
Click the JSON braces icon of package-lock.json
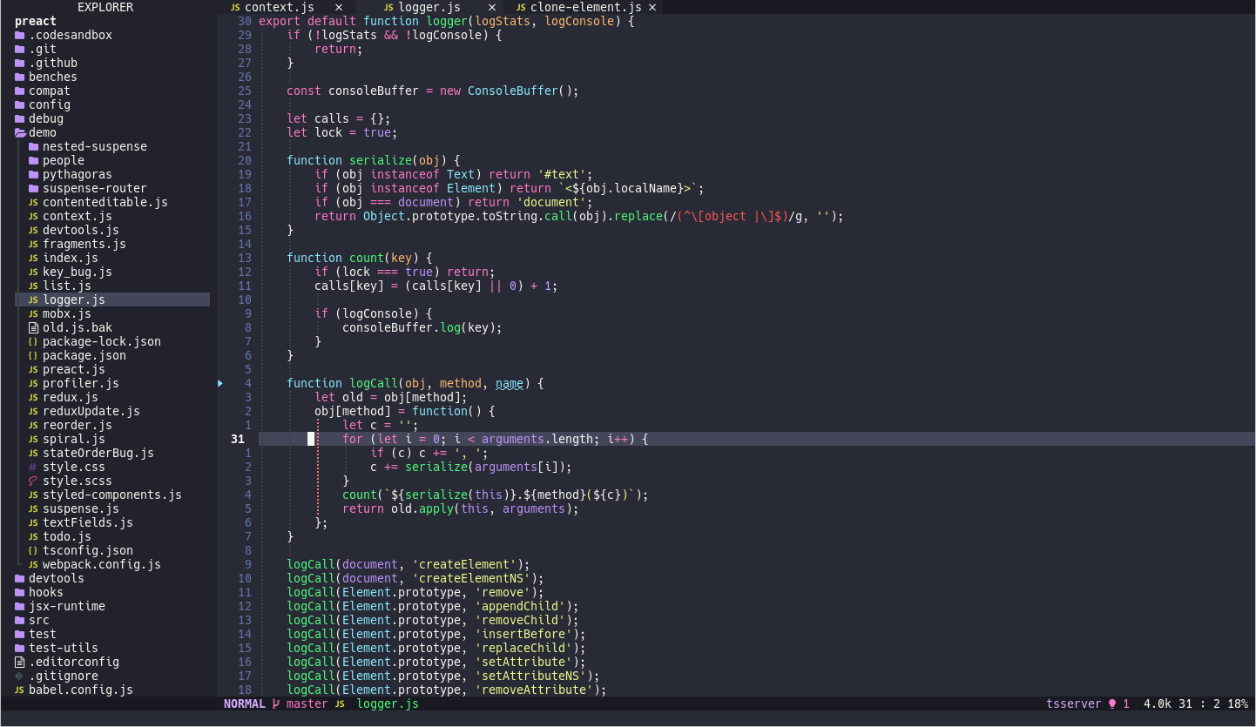pos(34,341)
